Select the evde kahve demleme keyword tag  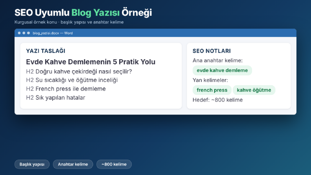point(222,71)
